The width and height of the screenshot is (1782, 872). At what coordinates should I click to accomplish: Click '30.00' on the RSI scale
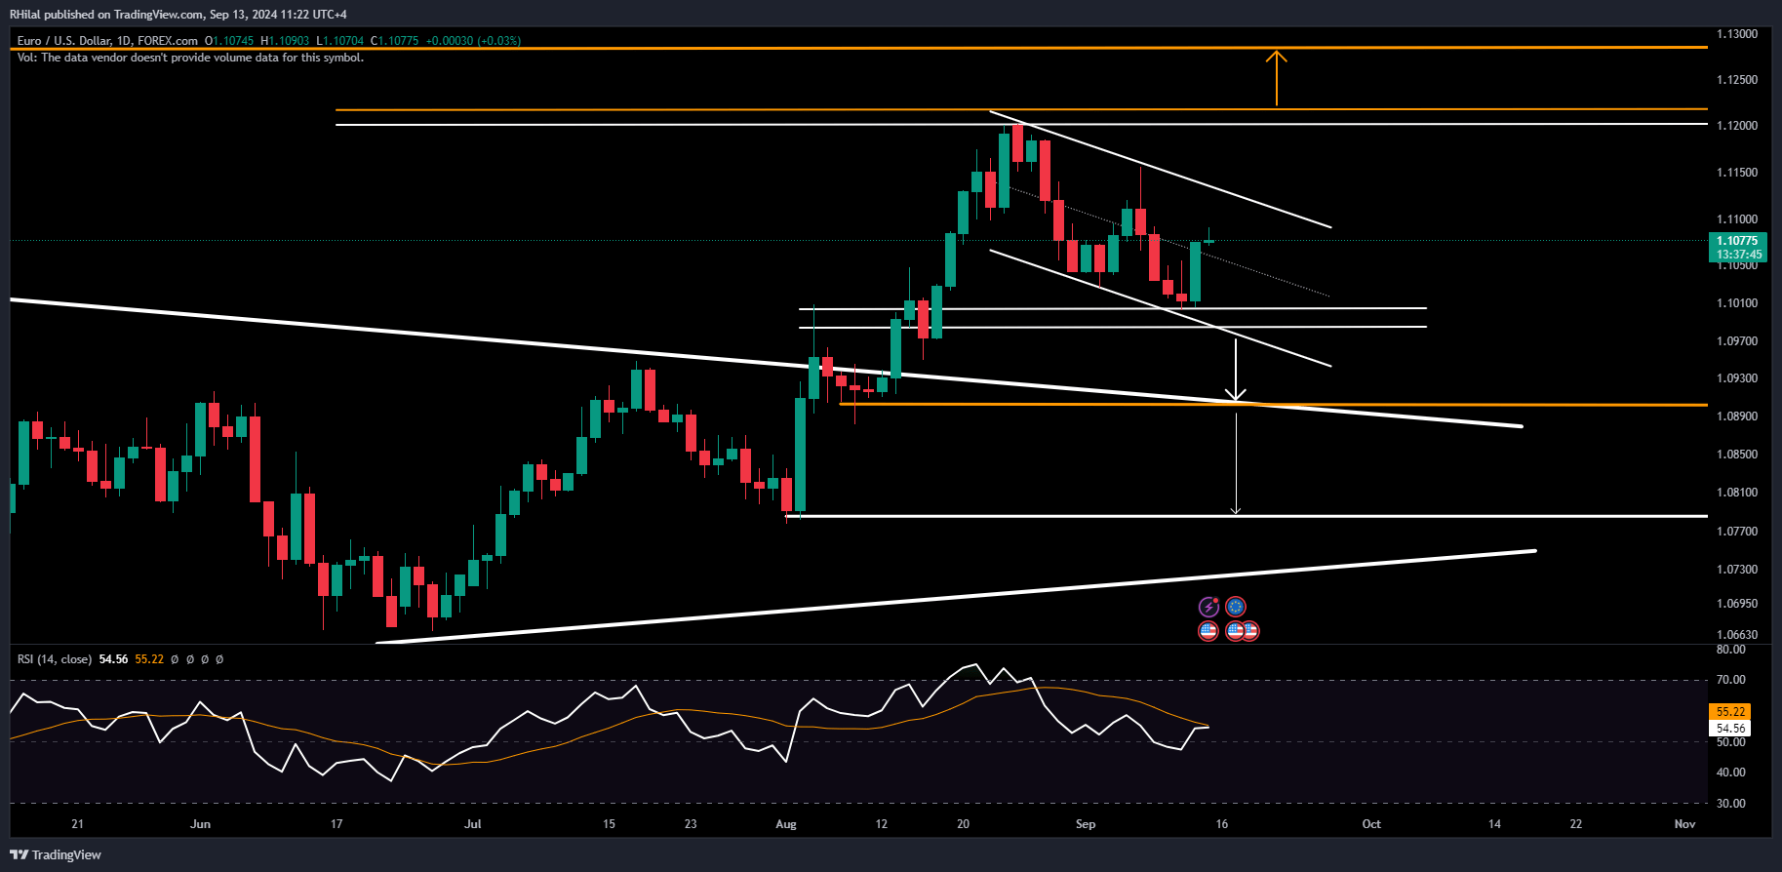[x=1731, y=804]
